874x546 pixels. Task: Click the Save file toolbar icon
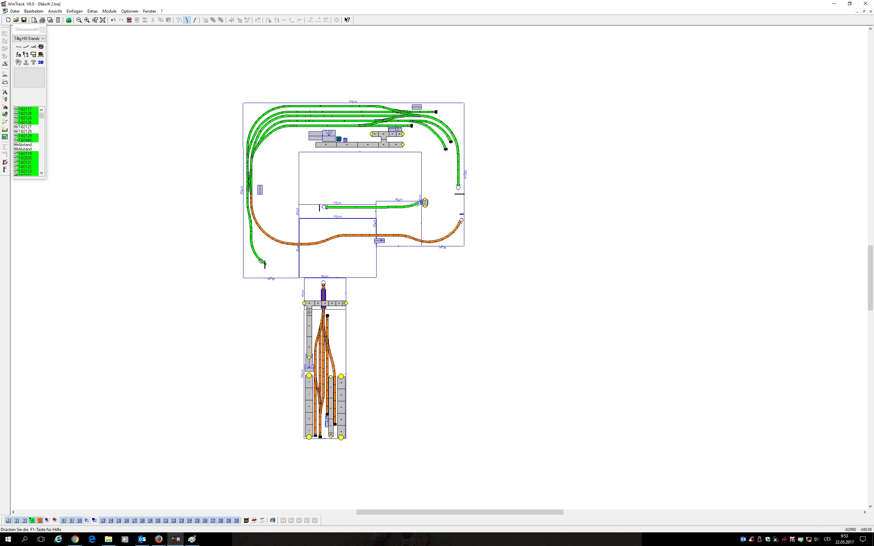[24, 20]
